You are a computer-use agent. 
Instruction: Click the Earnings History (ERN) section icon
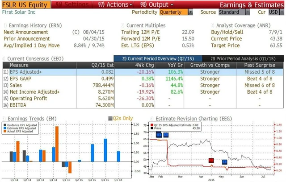(5, 26)
